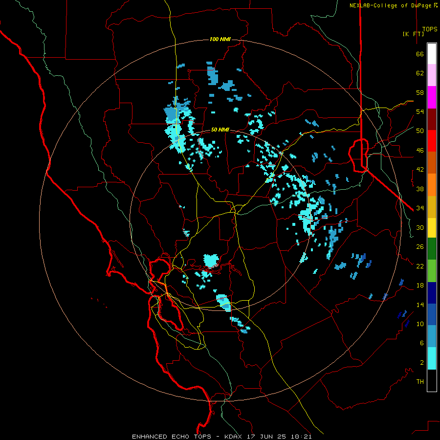Click the steel blue 14 kft legend swatch

432,336
